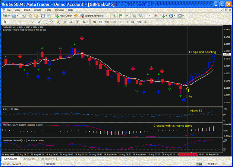The height and width of the screenshot is (167, 233).
Task: Select the Crosshair tool
Action: pyautogui.click(x=12, y=22)
